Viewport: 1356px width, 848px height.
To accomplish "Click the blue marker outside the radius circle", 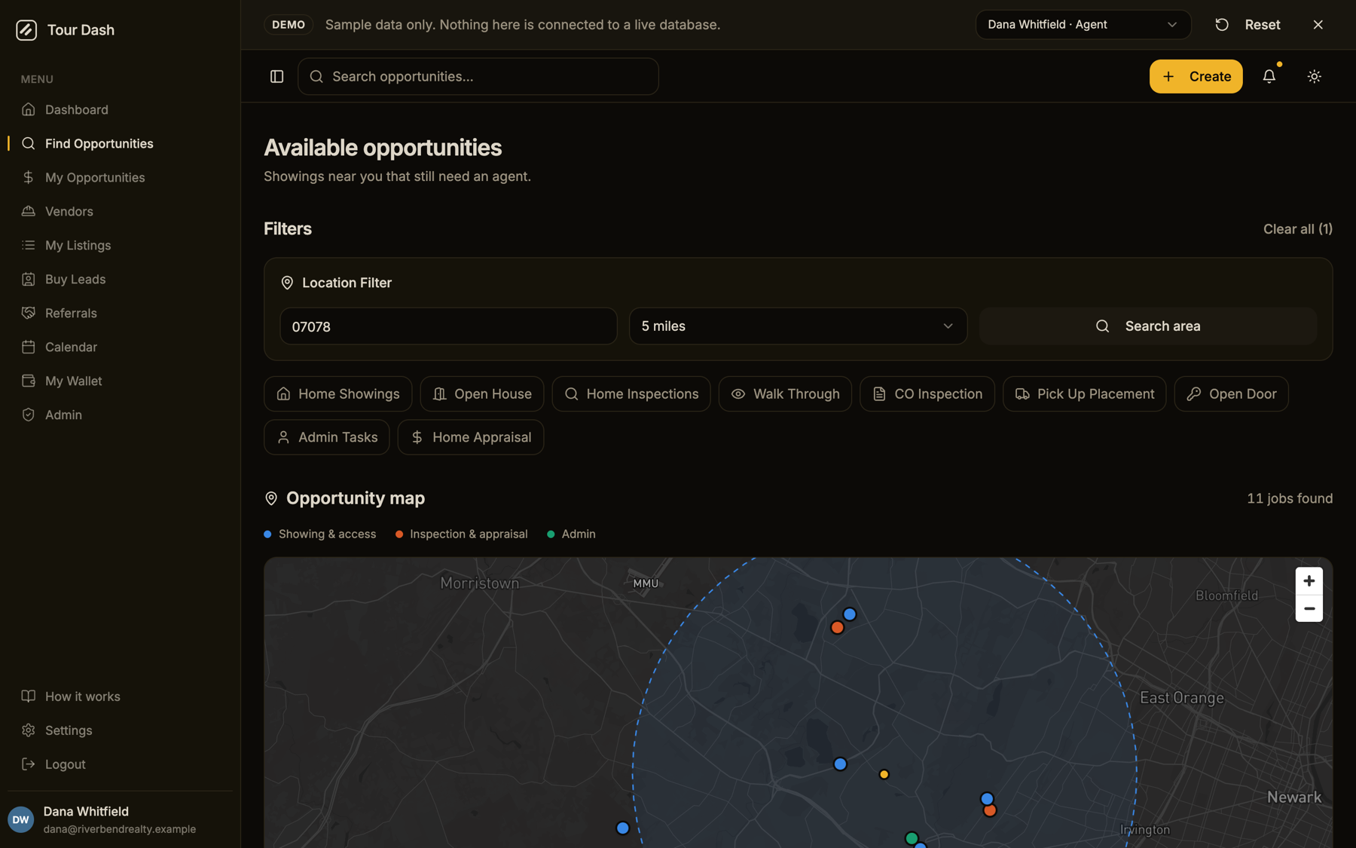I will pyautogui.click(x=622, y=828).
